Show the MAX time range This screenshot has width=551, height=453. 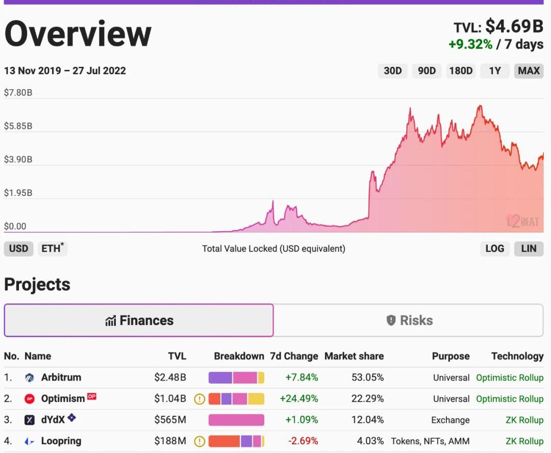point(529,71)
